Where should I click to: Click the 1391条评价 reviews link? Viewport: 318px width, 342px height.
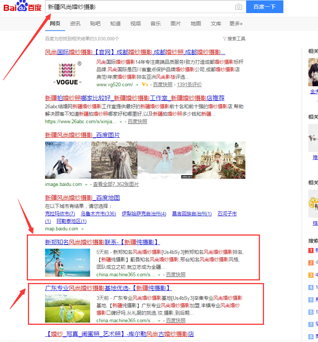pos(189,85)
